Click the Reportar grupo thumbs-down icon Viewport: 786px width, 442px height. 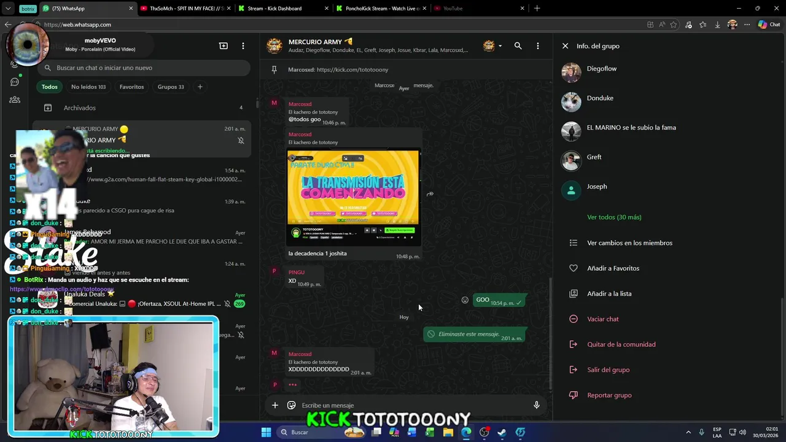[x=573, y=395]
